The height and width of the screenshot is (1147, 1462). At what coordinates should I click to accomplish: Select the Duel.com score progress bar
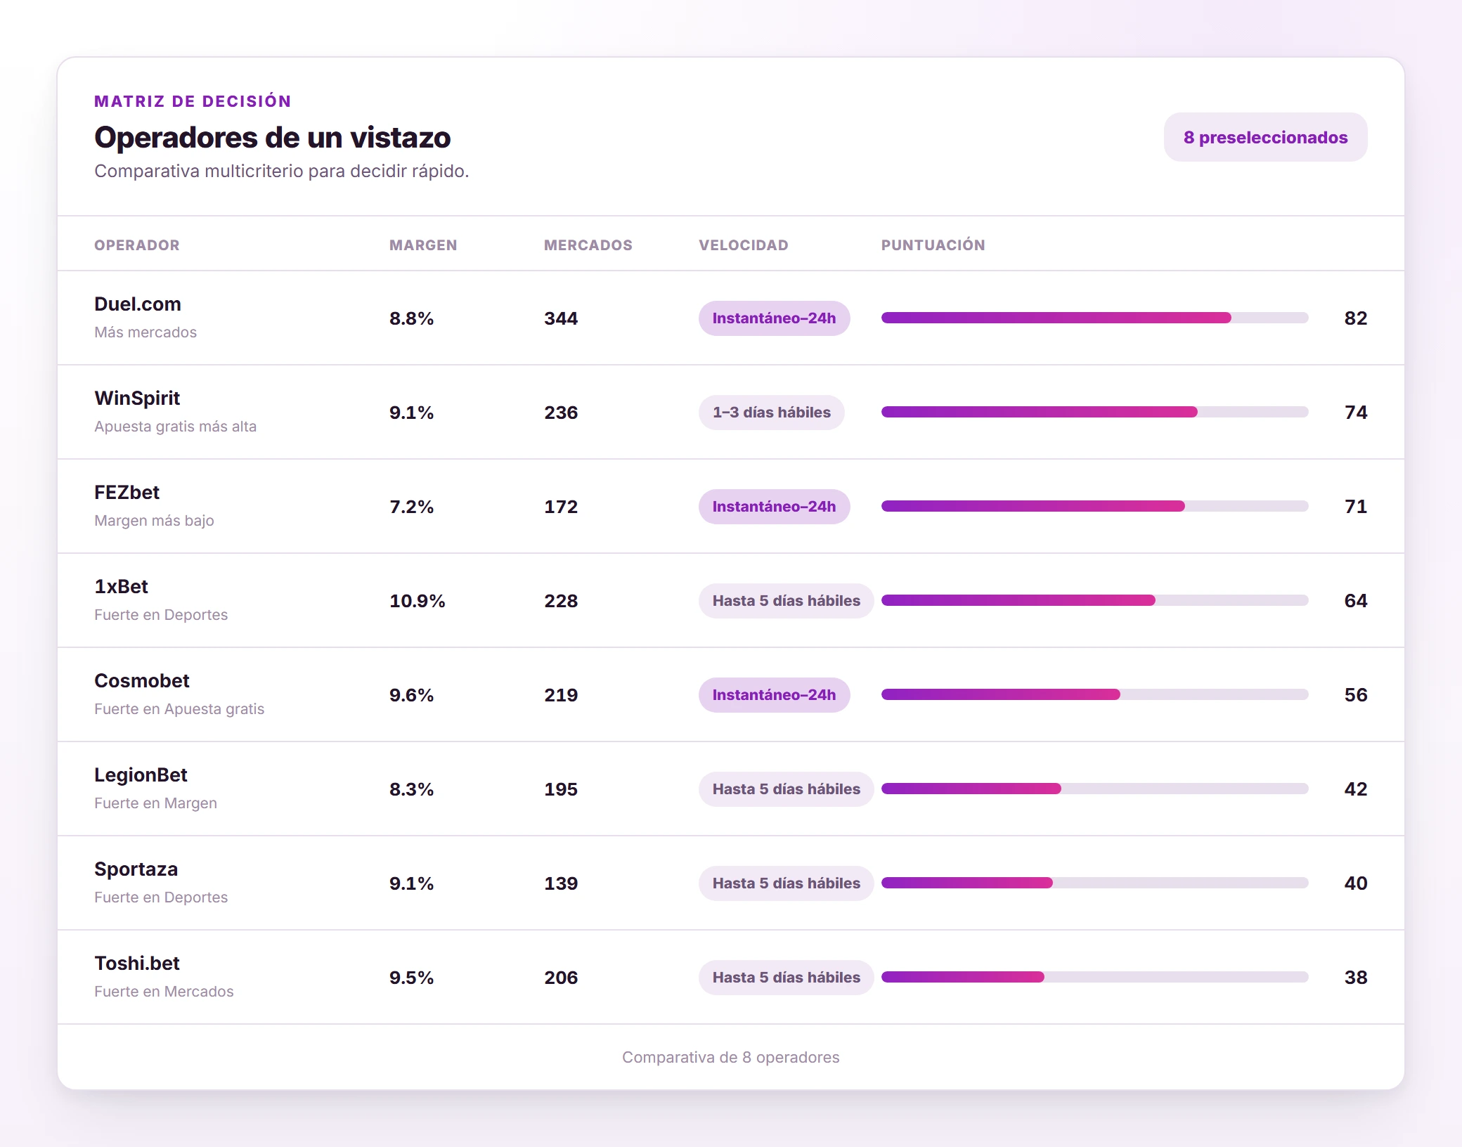pyautogui.click(x=1095, y=318)
